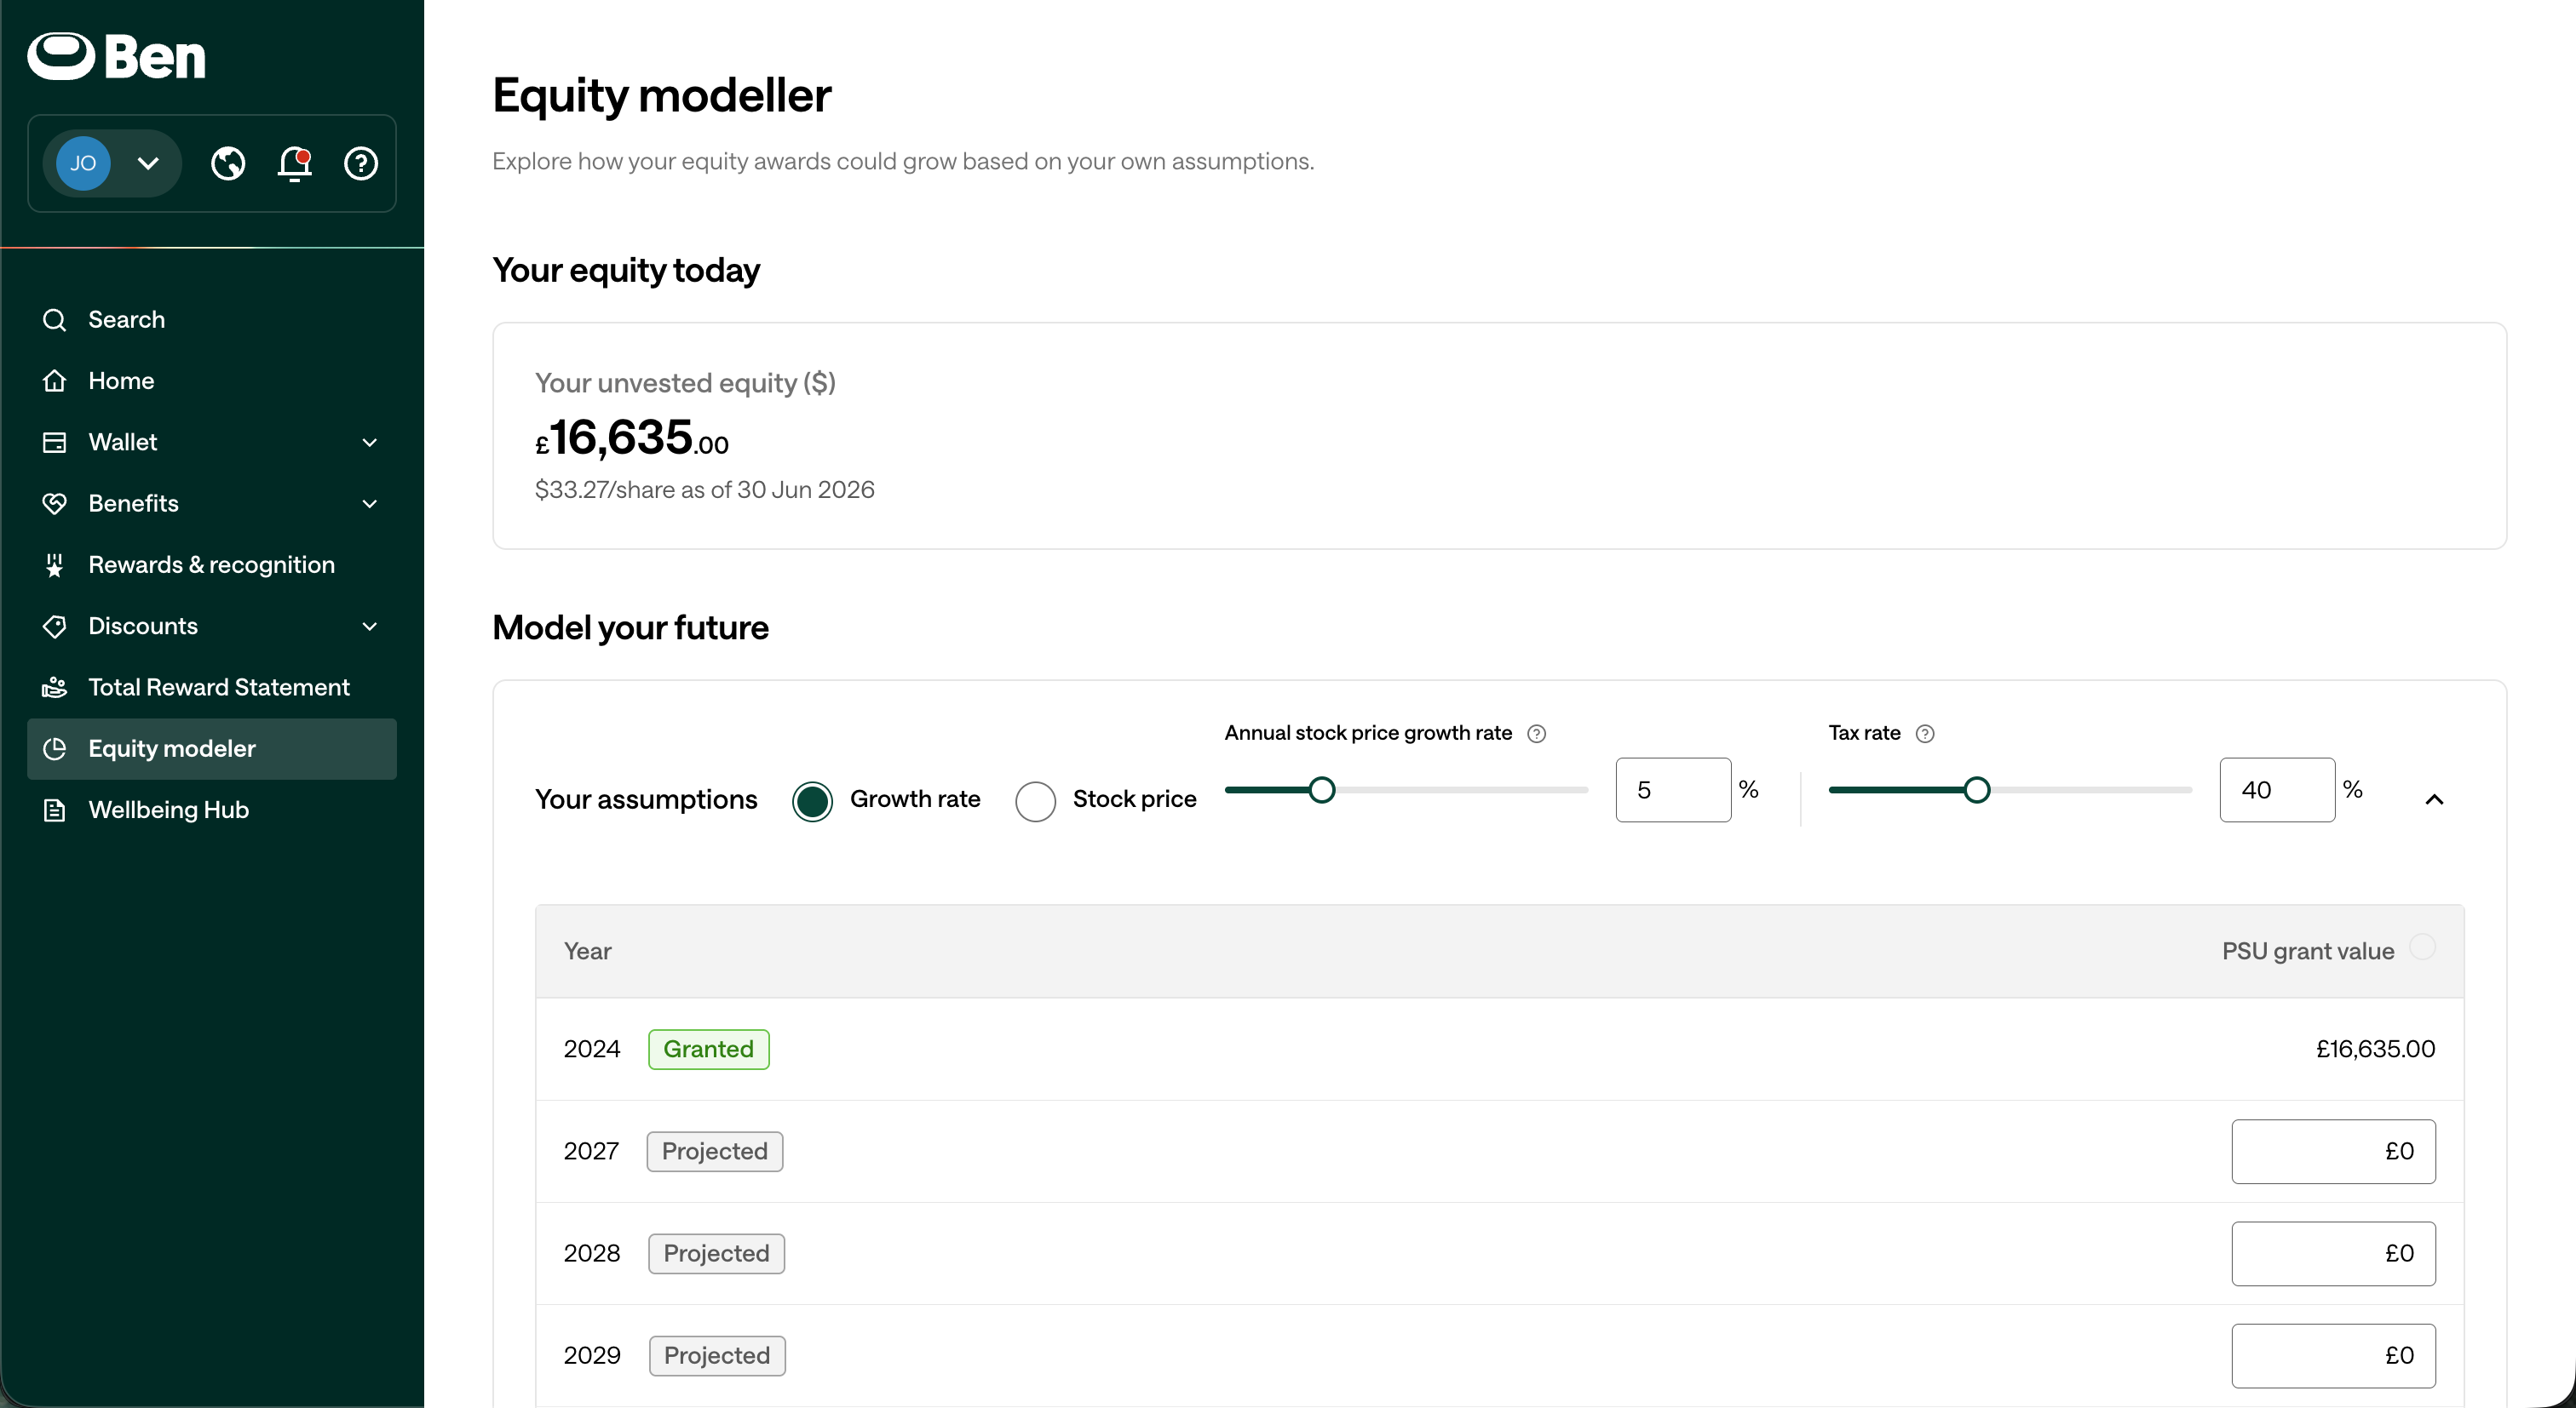Expand the Discounts submenu chevron
Image resolution: width=2576 pixels, height=1408 pixels.
[x=370, y=626]
